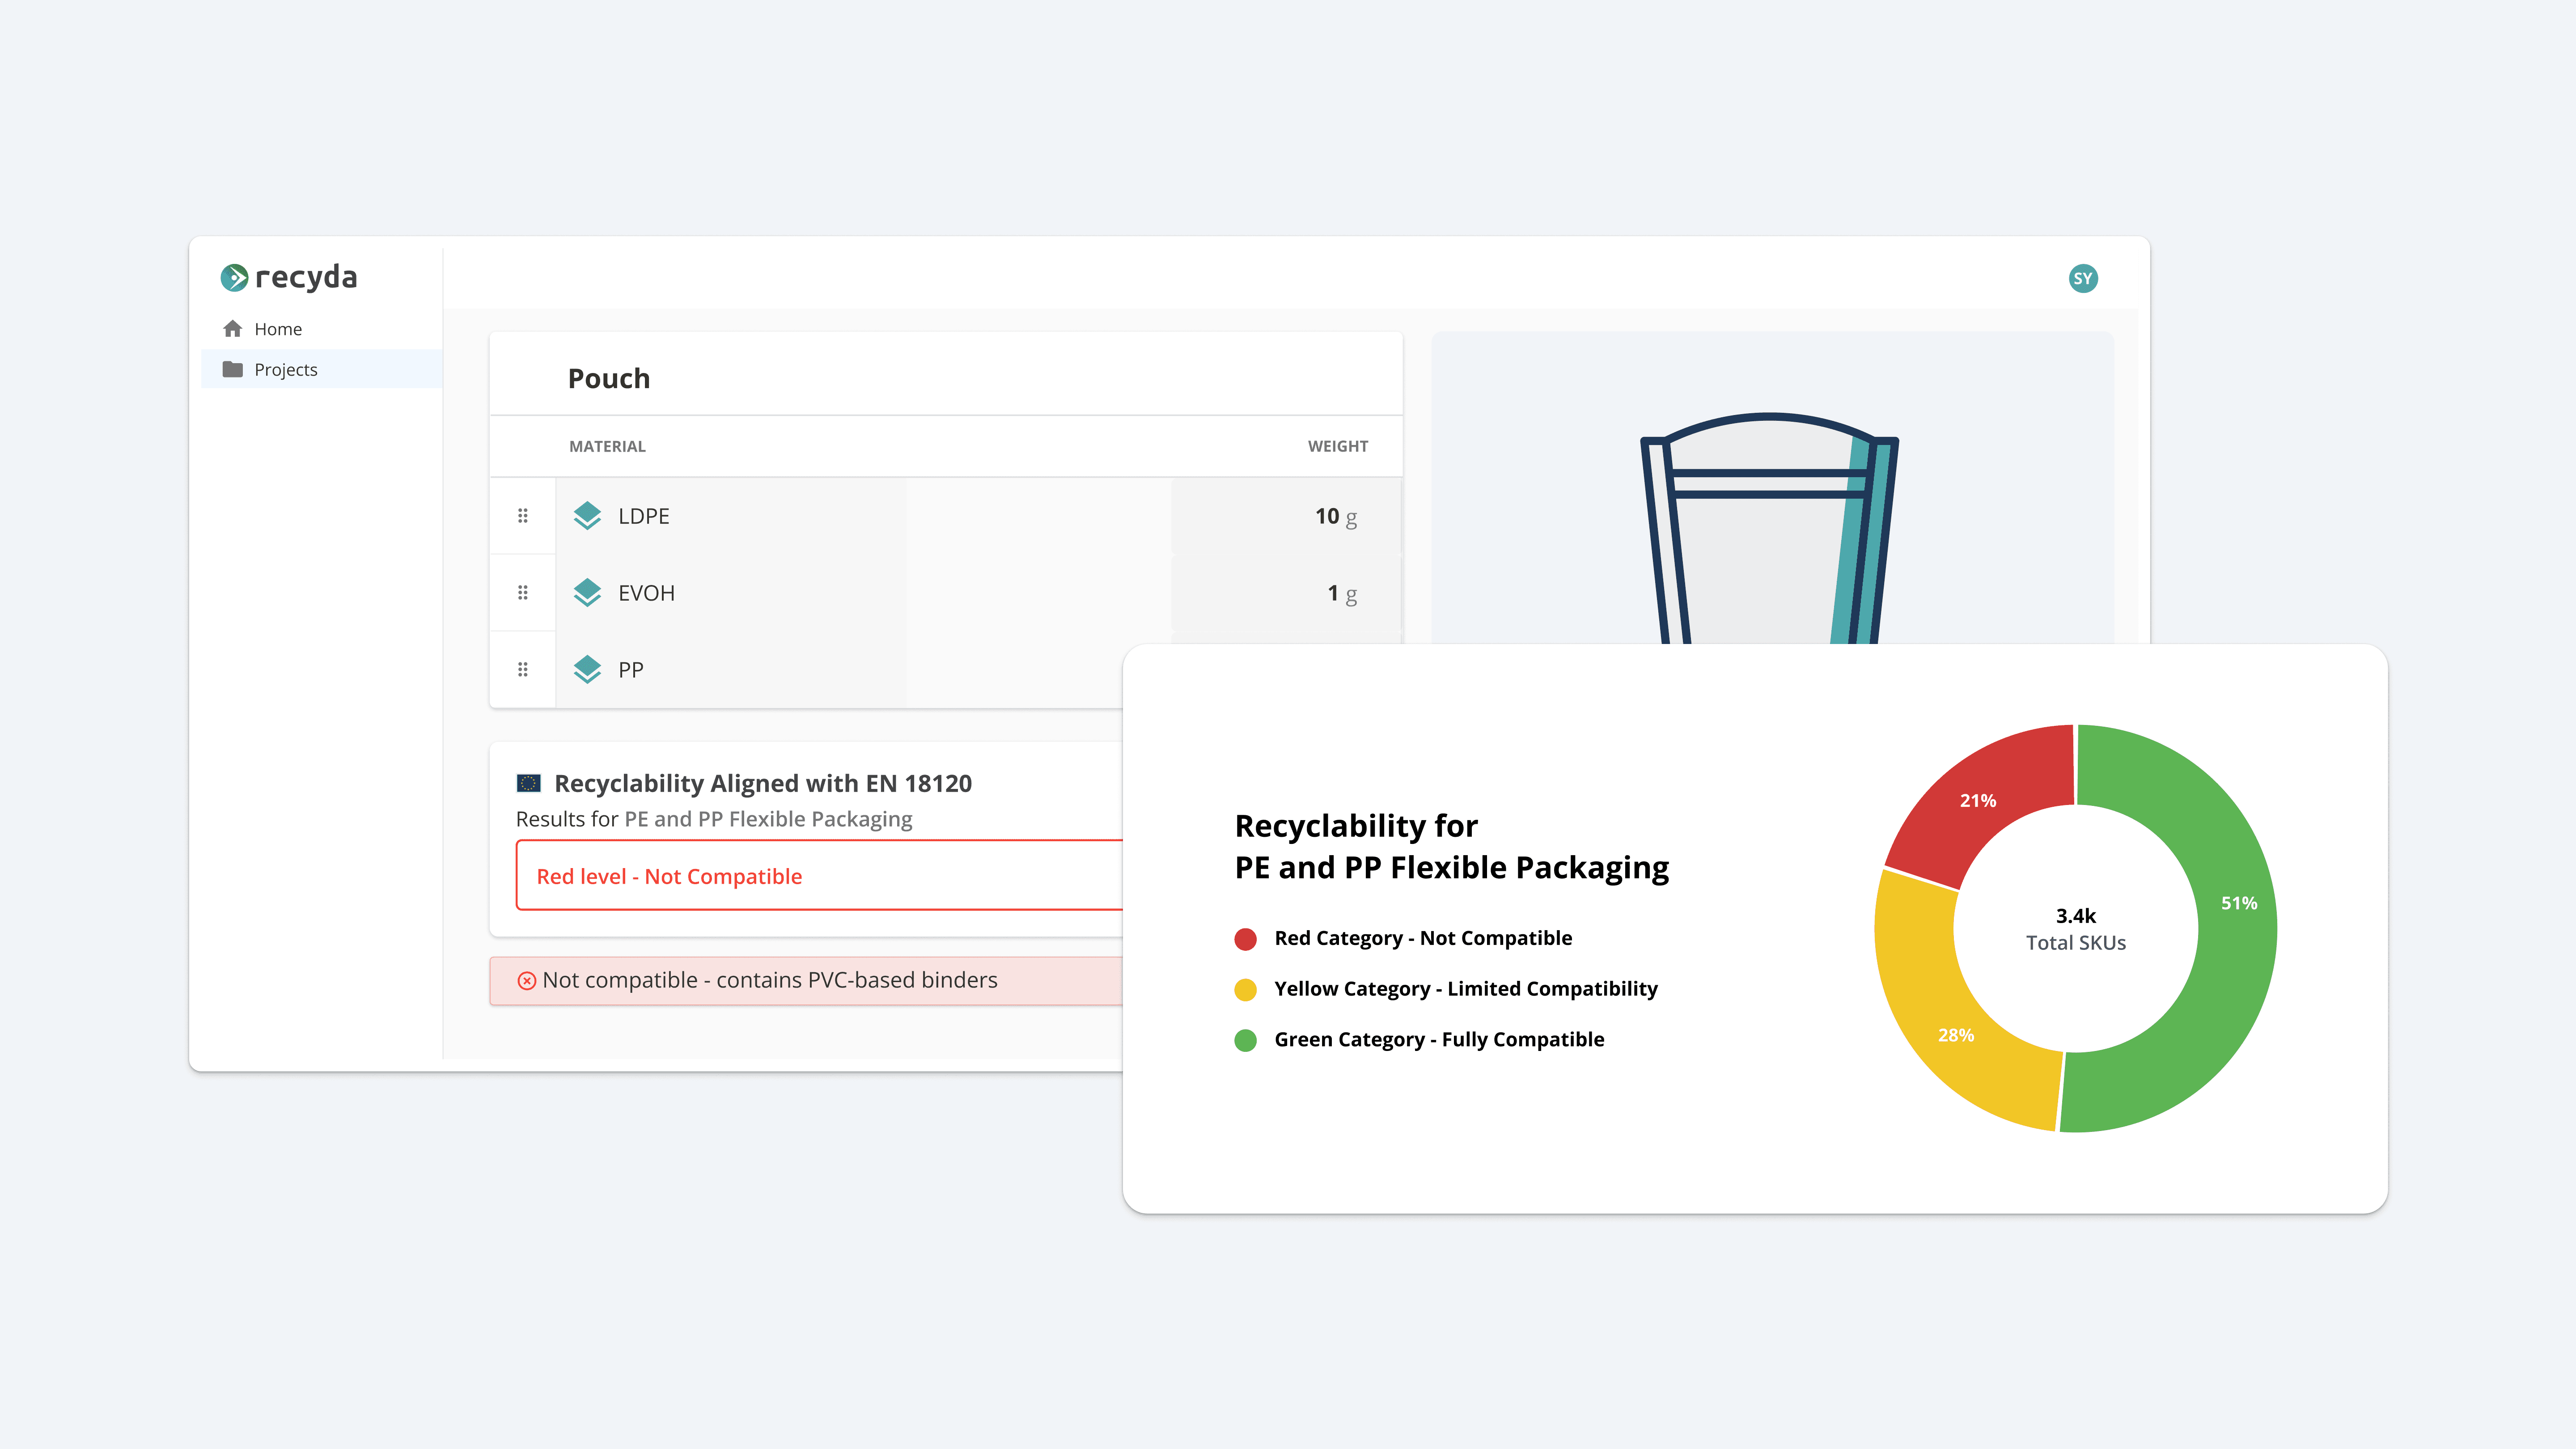Viewport: 2576px width, 1449px height.
Task: Click the PVC-based binders warning banner
Action: pos(806,981)
